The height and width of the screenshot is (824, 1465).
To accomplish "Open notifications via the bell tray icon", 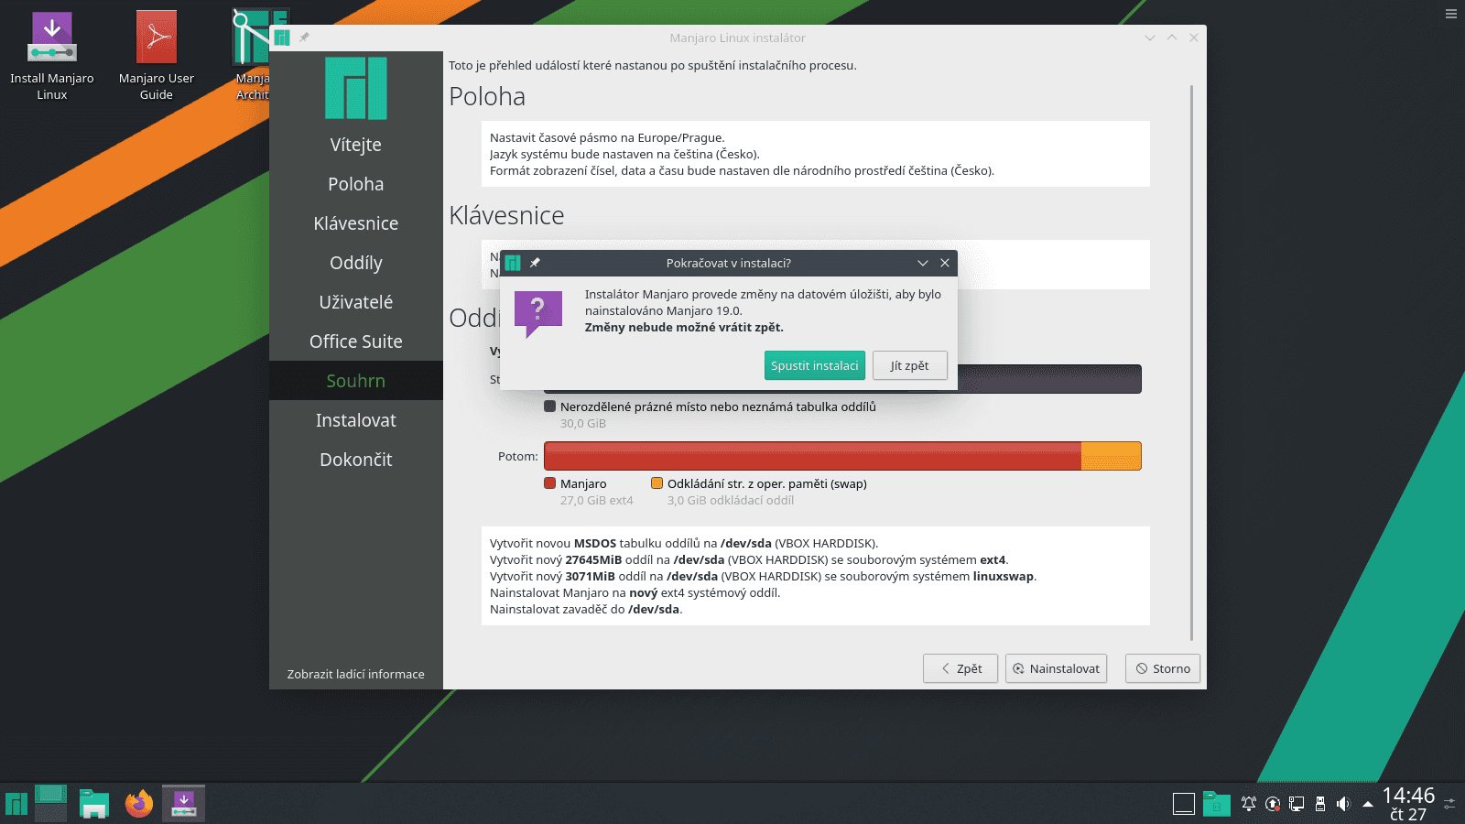I will tap(1248, 803).
